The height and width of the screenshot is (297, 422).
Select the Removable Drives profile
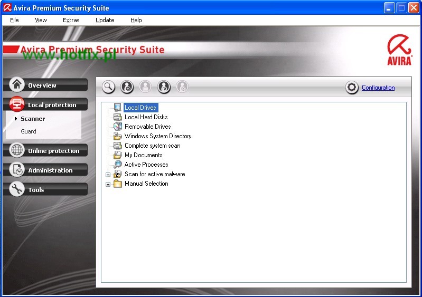pyautogui.click(x=147, y=127)
